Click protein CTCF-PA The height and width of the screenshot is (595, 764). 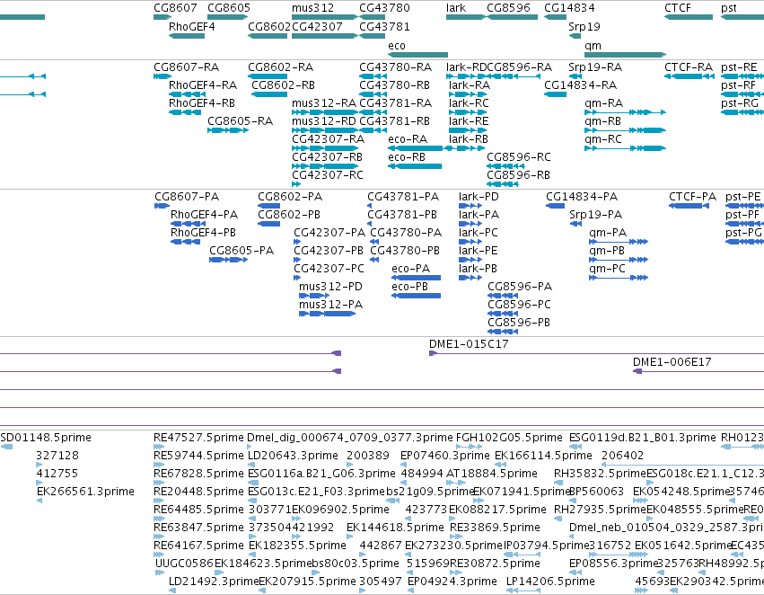689,206
